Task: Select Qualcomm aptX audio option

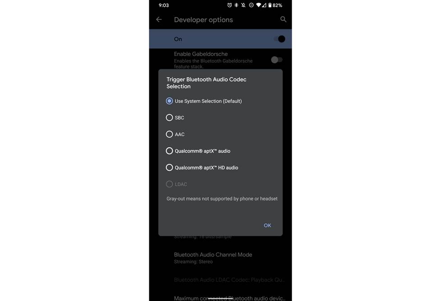Action: (198, 151)
